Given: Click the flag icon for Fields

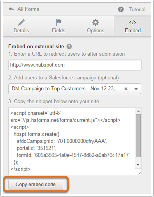Looking at the screenshot, I should point(58,22).
